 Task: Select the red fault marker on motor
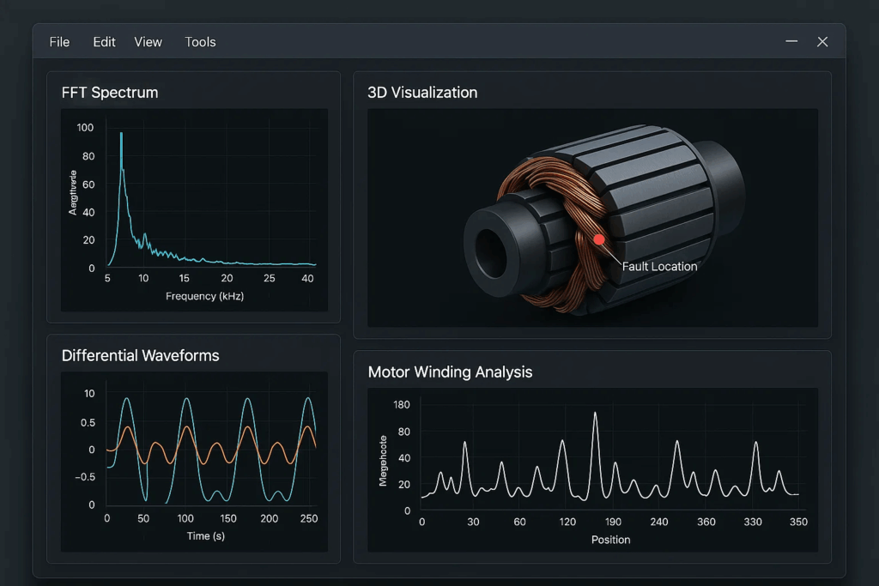599,239
